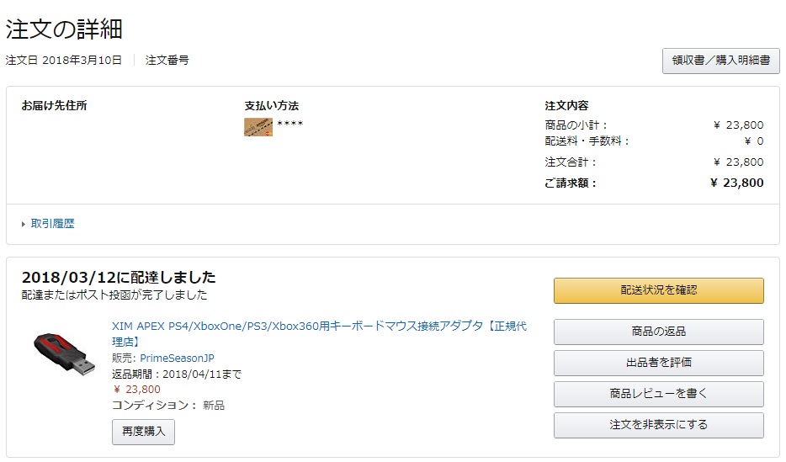Screen dimensions: 786x462
Task: Click the 注文の詳細 page heading
Action: tap(64, 29)
